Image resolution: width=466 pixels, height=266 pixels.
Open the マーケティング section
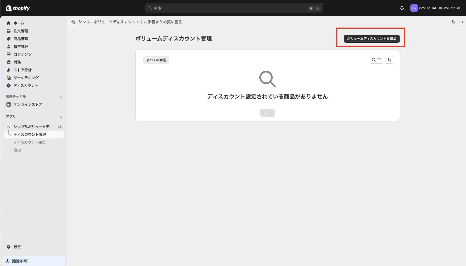(x=26, y=78)
